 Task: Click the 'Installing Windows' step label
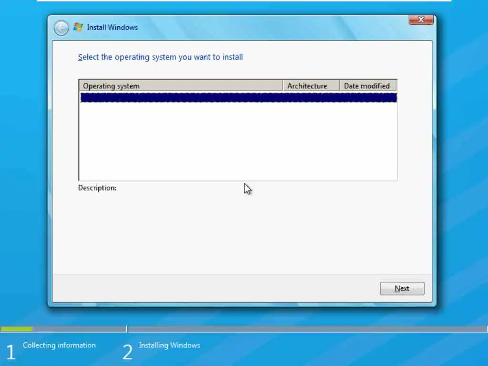[169, 345]
